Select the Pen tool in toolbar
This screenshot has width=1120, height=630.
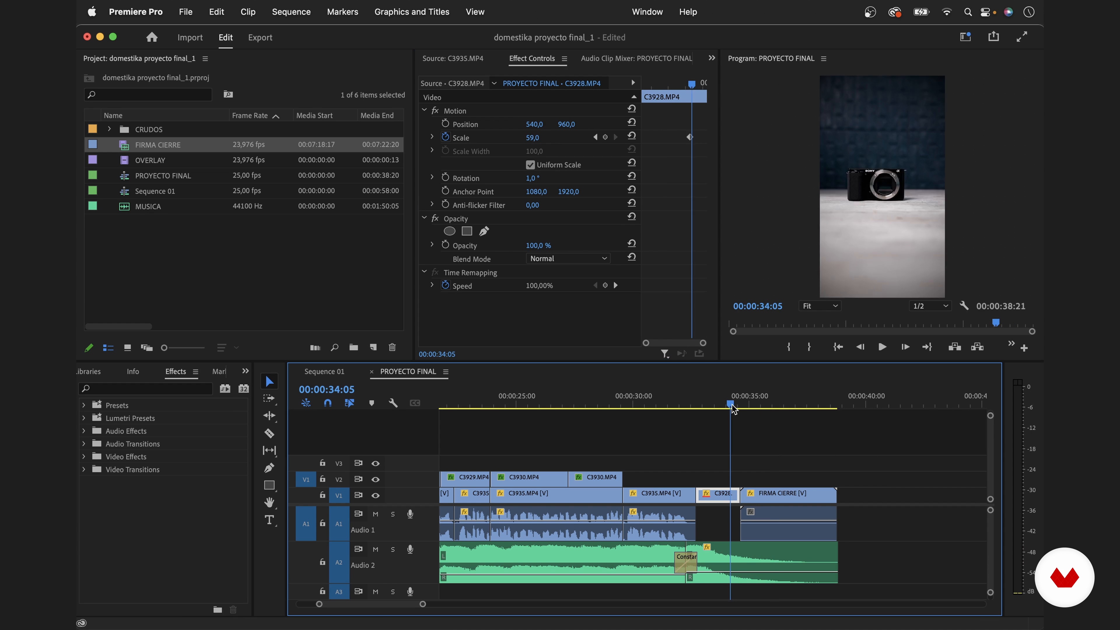pos(269,468)
